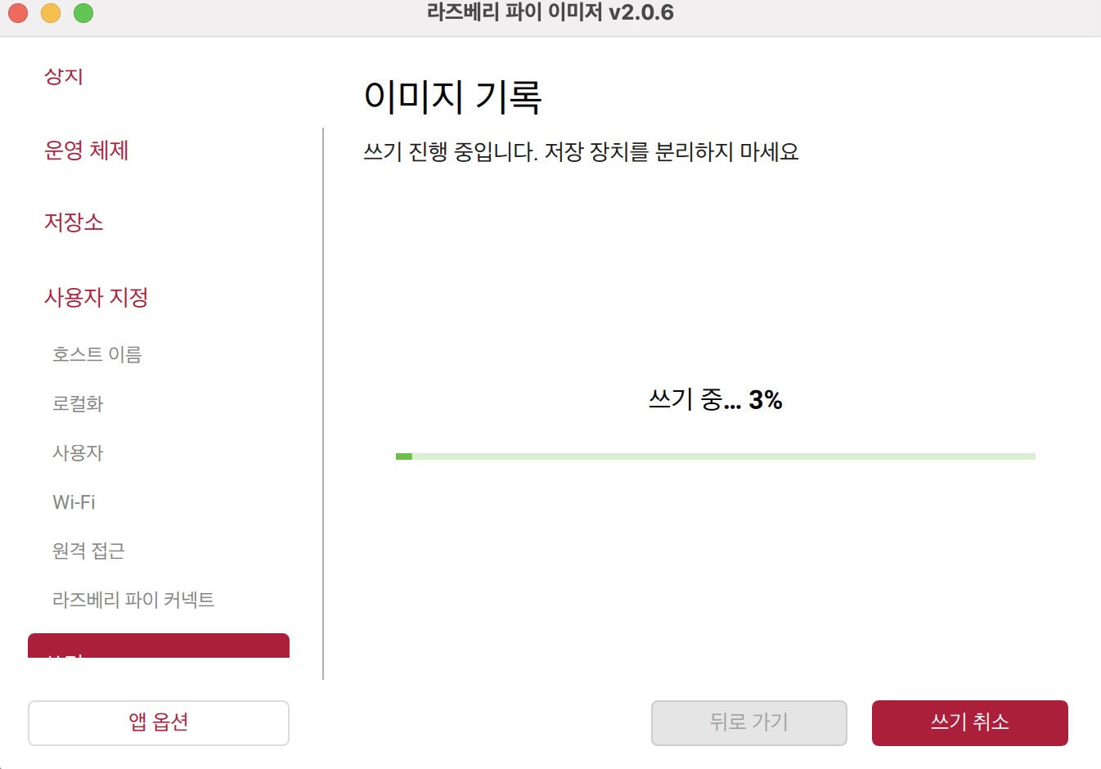This screenshot has width=1101, height=769.
Task: Click the green write progress bar
Action: tap(715, 456)
